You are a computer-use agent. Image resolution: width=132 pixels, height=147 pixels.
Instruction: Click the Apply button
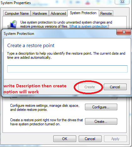pyautogui.click(x=115, y=139)
